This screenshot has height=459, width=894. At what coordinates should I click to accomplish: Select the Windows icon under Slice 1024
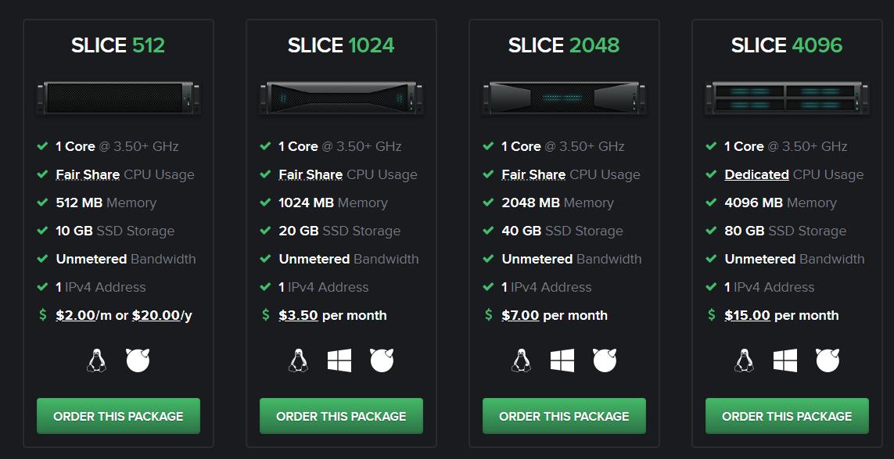click(339, 360)
